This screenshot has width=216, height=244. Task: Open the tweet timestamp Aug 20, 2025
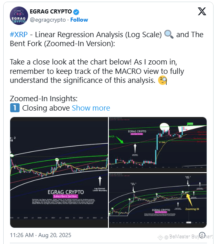[x=41, y=235]
